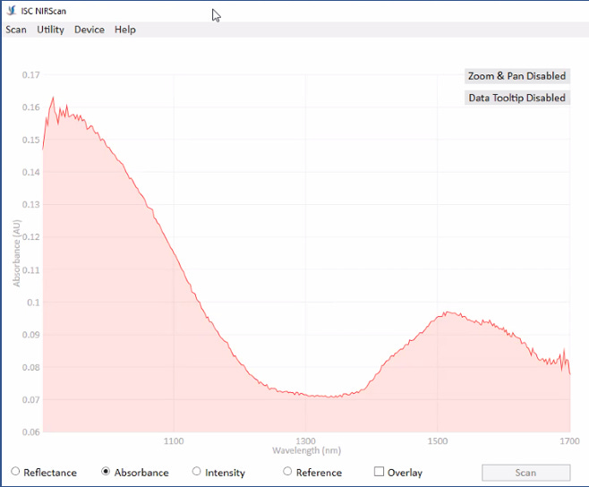This screenshot has width=589, height=487.
Task: Click the 0.09 y-axis tick label
Action: pos(30,335)
